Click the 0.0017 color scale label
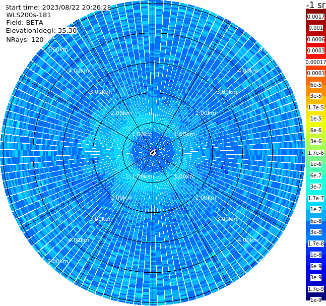The height and width of the screenshot is (306, 326). point(316,17)
